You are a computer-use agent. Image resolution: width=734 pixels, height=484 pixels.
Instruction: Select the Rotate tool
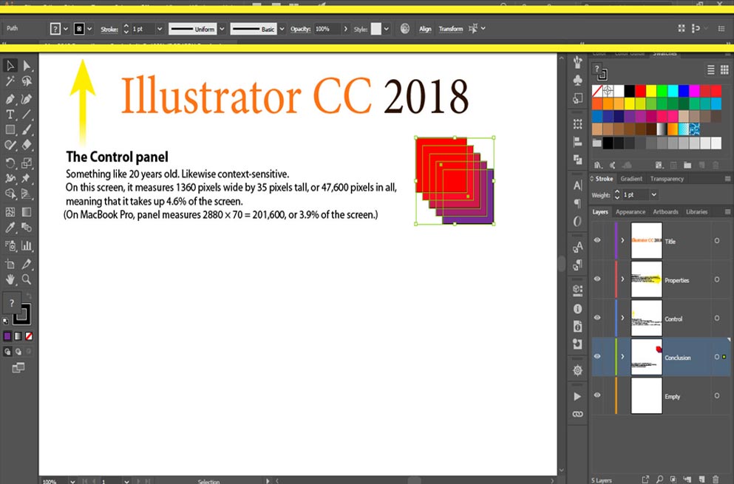click(x=10, y=163)
